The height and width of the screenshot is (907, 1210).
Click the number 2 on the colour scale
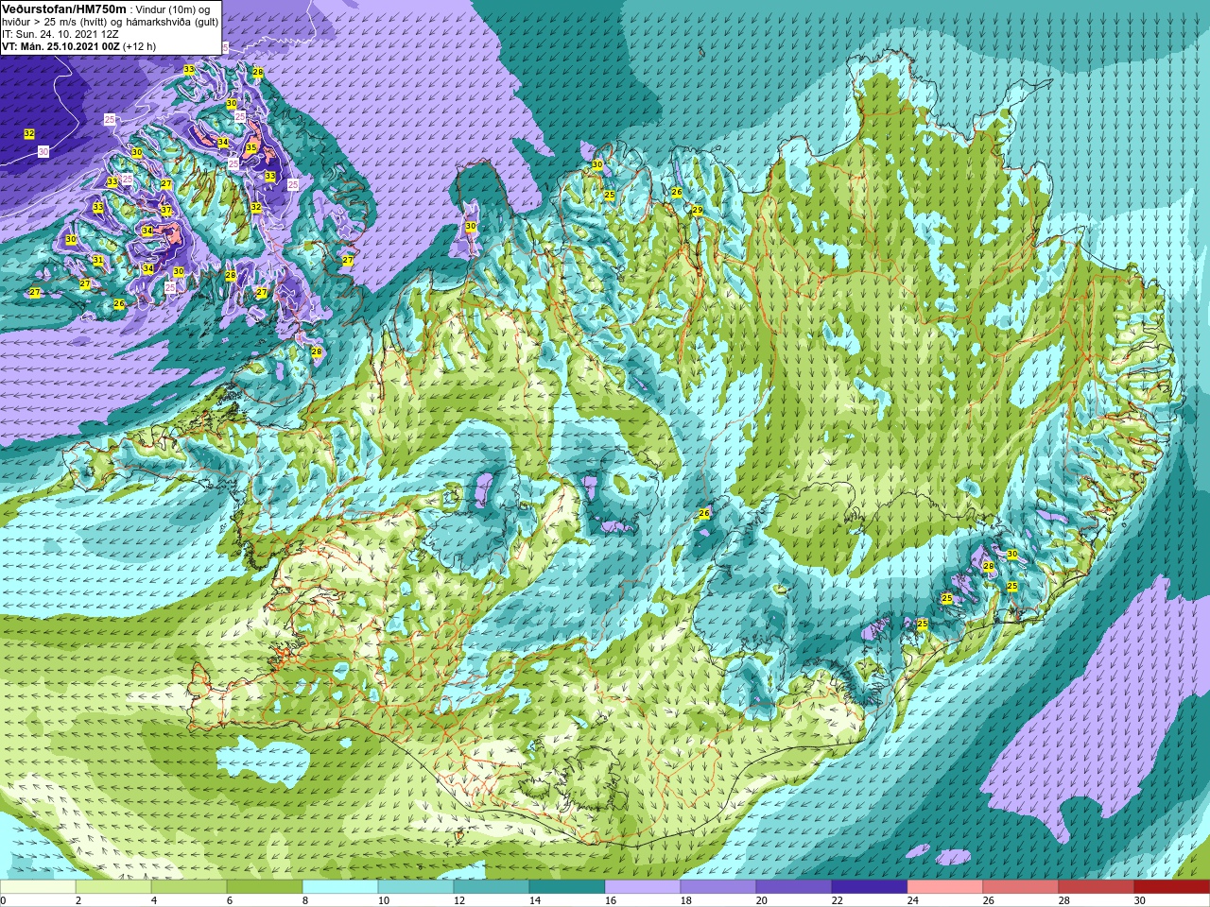point(78,900)
